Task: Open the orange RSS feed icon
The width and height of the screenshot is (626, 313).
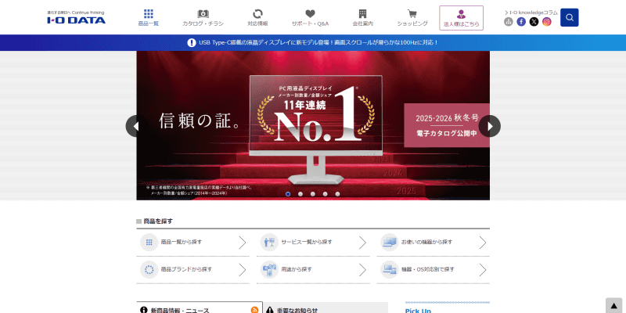Action: point(254,310)
